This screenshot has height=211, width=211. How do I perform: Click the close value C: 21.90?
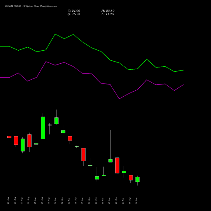click(74, 11)
